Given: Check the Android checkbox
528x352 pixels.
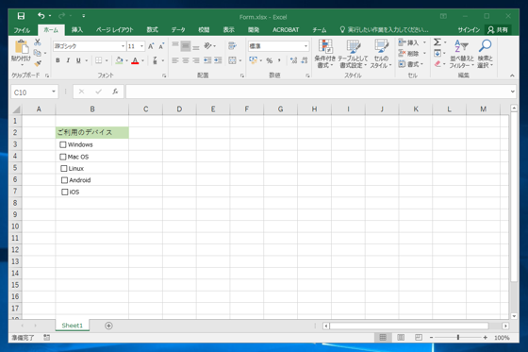Looking at the screenshot, I should [x=64, y=180].
